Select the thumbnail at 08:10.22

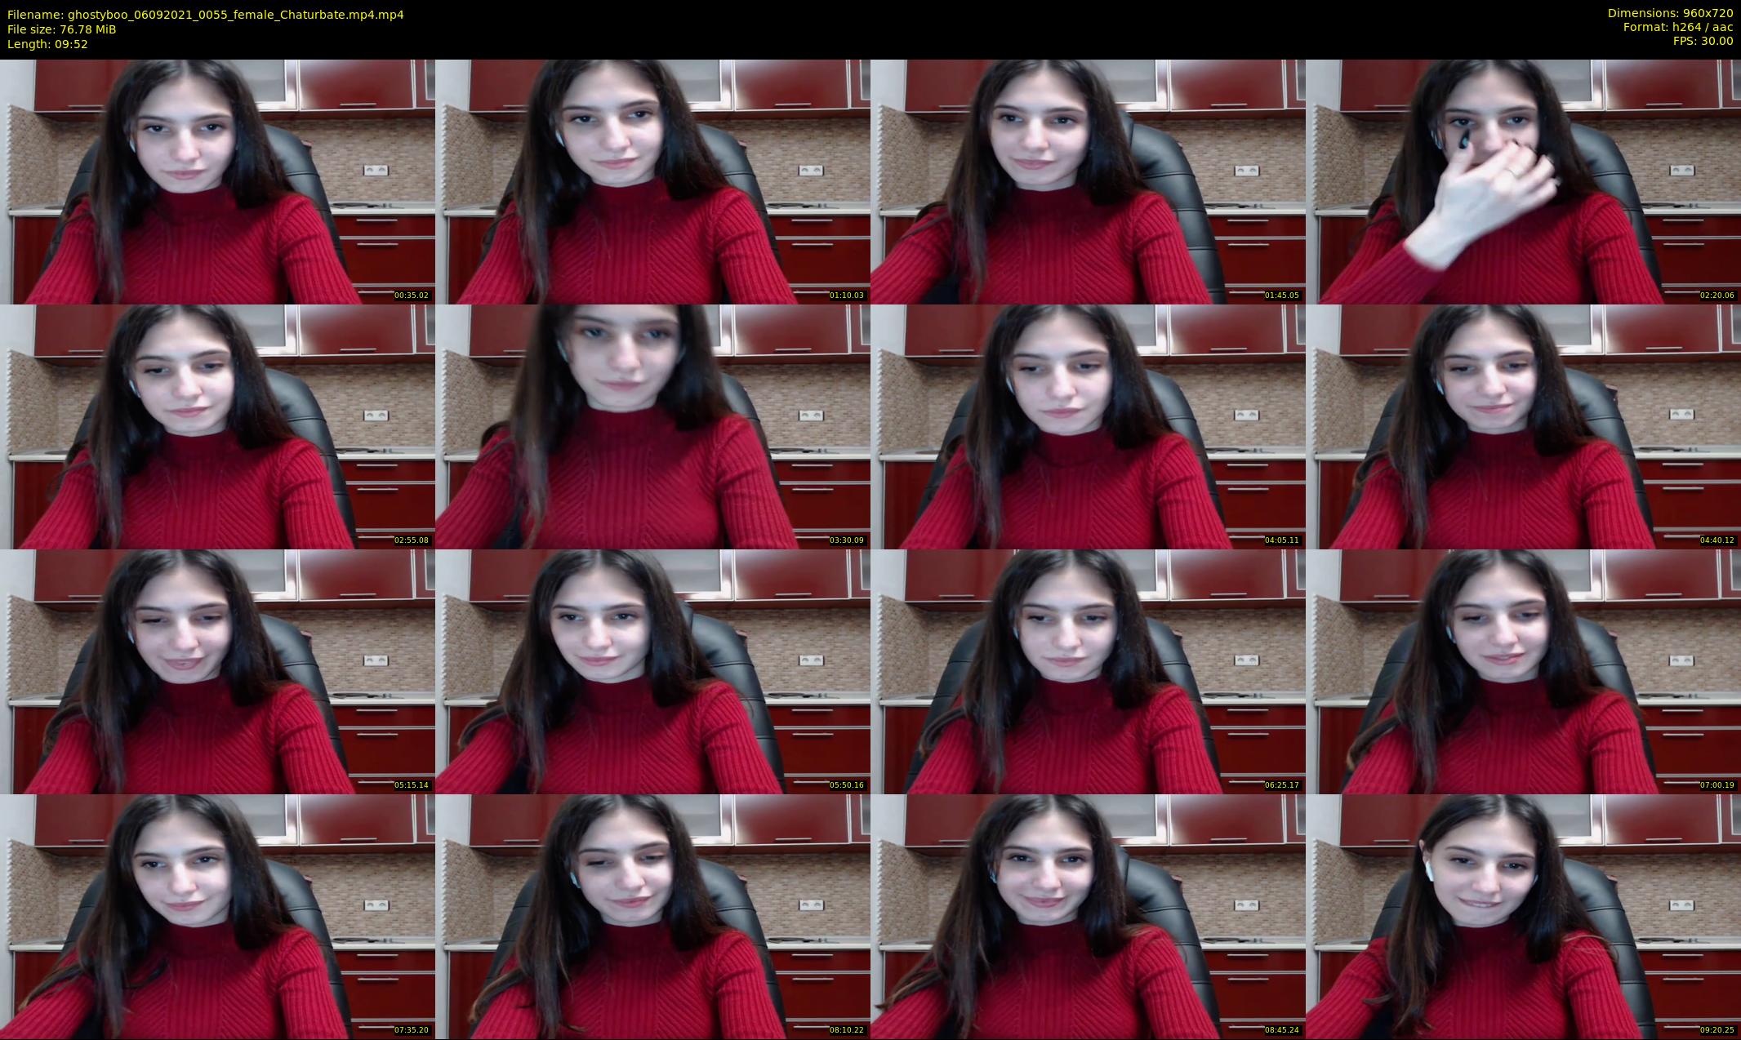click(x=652, y=916)
